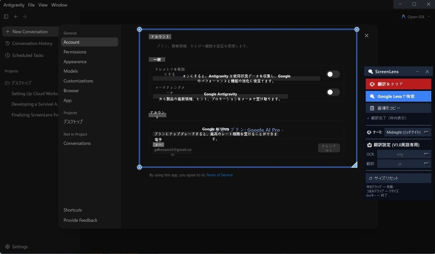Click the サインアウト sign out button
The width and height of the screenshot is (435, 254).
click(329, 148)
